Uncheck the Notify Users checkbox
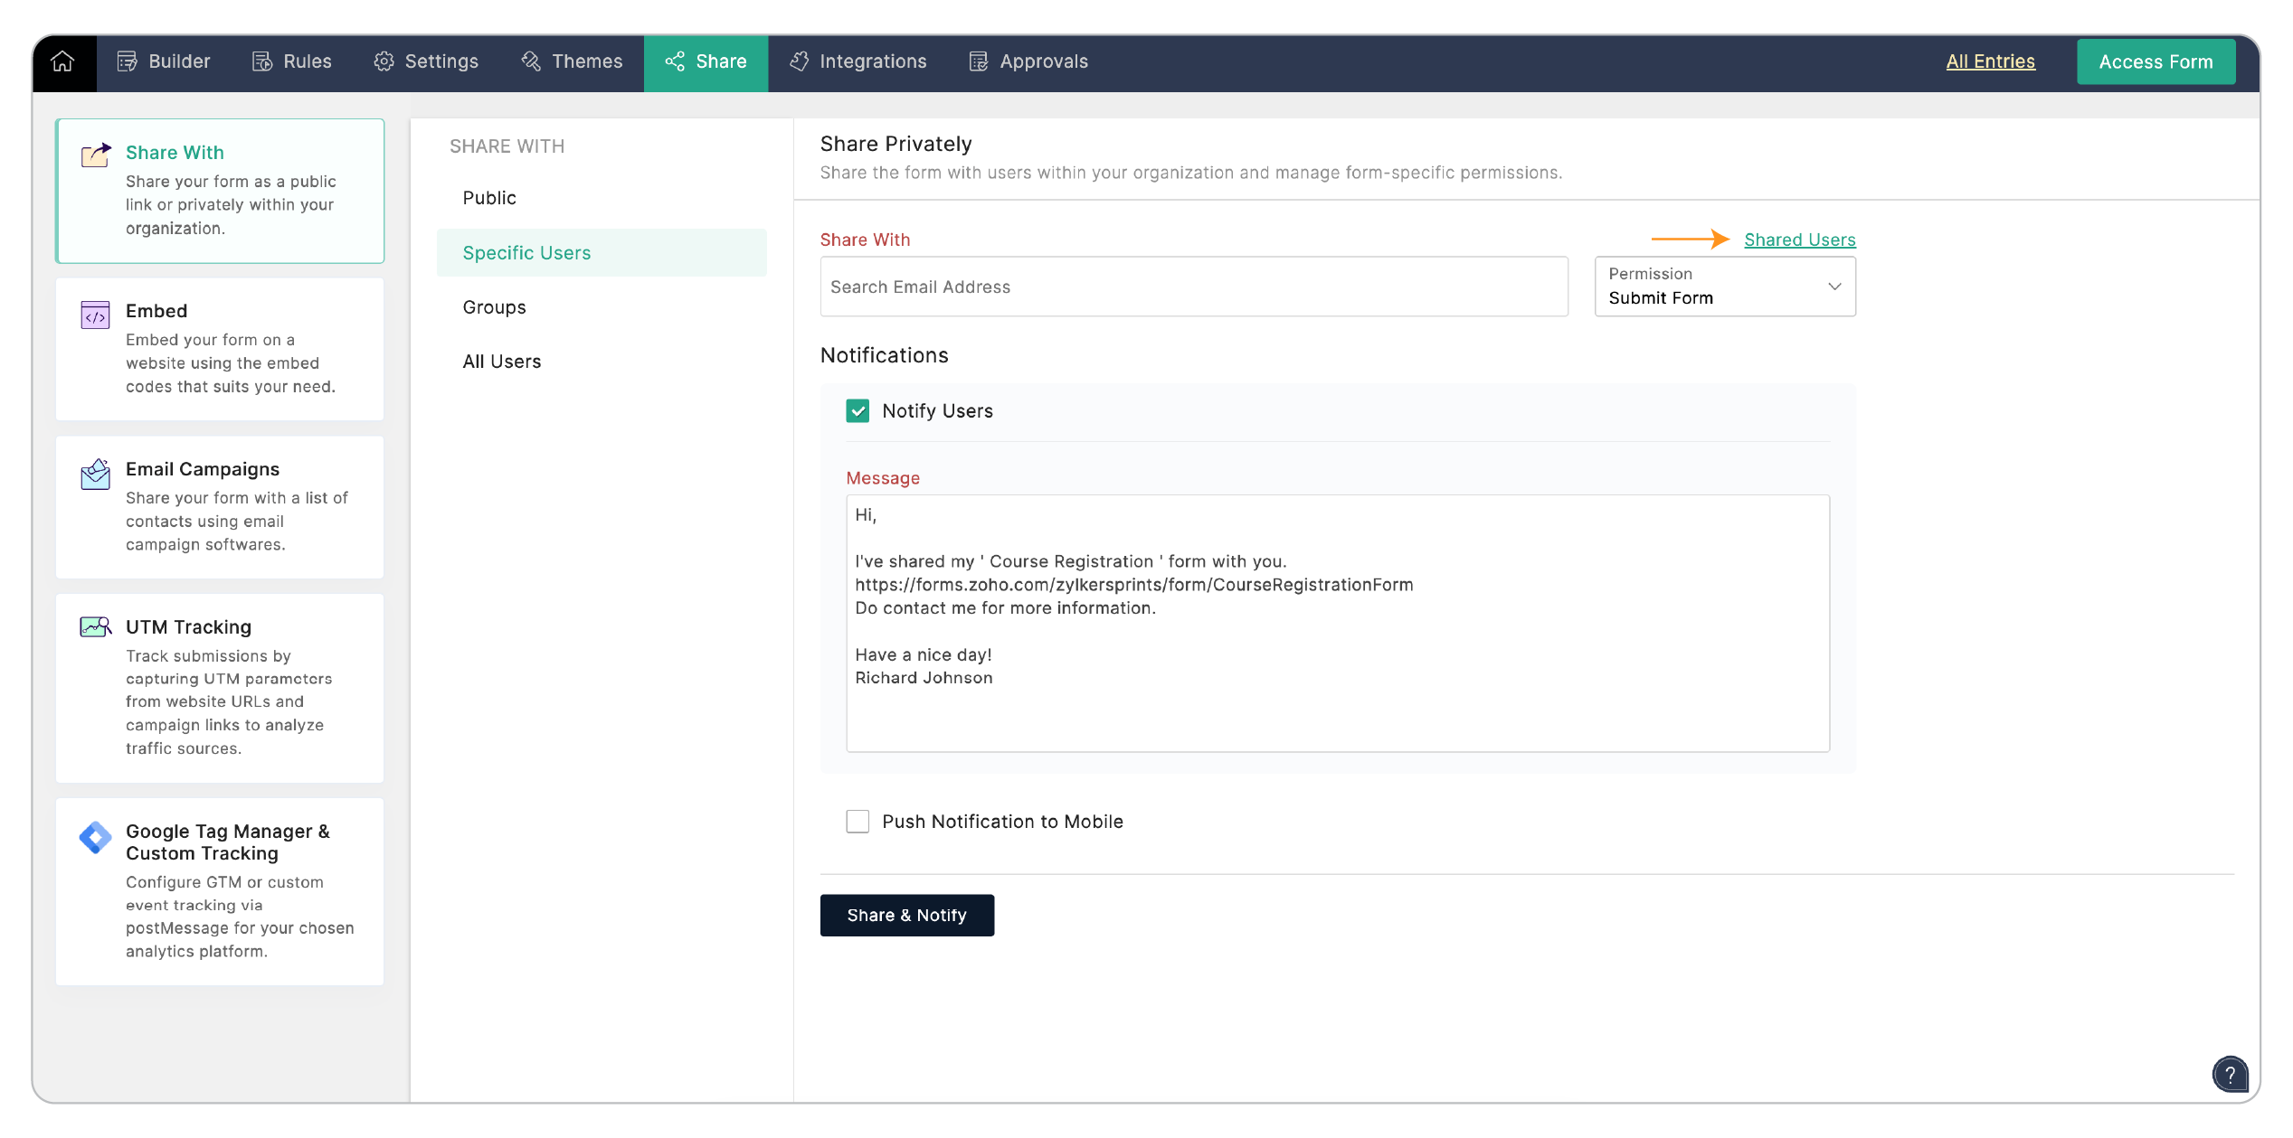This screenshot has width=2293, height=1138. [858, 411]
